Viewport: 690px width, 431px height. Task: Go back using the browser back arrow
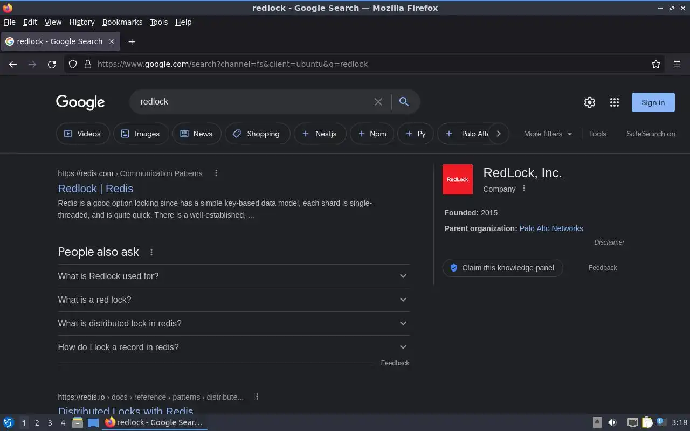[x=13, y=64]
